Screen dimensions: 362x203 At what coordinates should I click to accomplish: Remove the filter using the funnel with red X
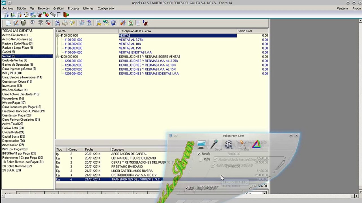(48, 23)
